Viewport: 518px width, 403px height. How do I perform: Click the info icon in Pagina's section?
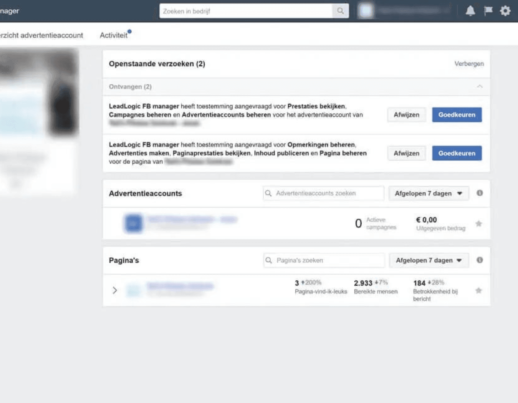[x=480, y=260]
